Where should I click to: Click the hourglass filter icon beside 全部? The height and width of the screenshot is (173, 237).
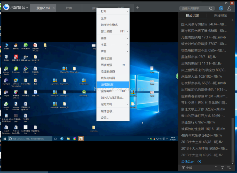[183, 168]
